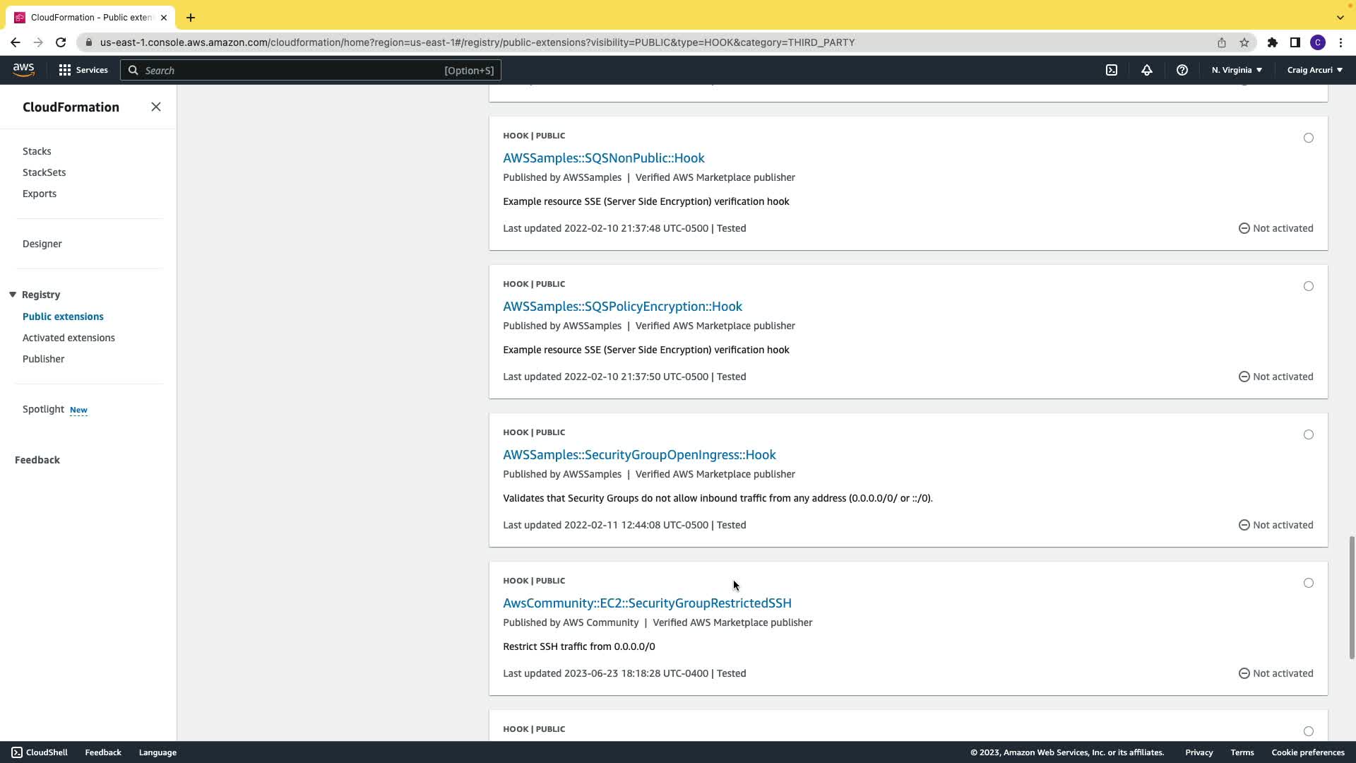Screen dimensions: 1356x763
Task: Open the Craig Arcuri account dropdown
Action: (x=1314, y=70)
